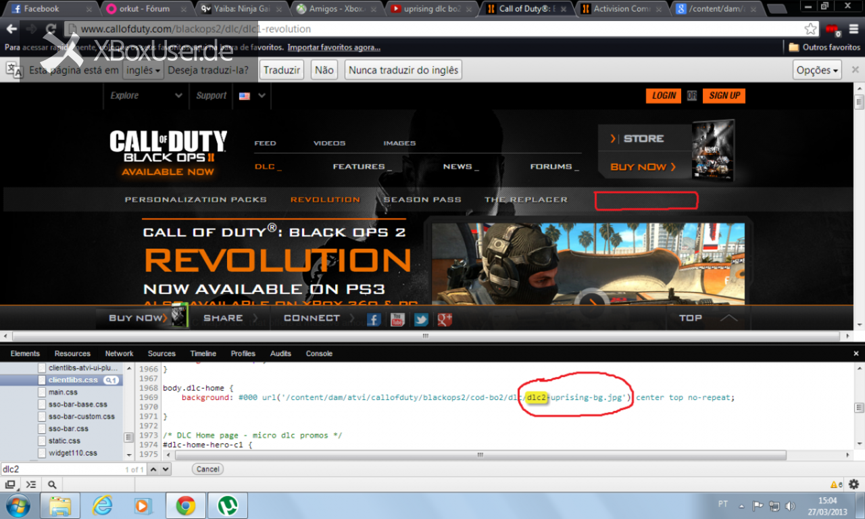Open the Console DevTools tab
The width and height of the screenshot is (865, 519).
coord(319,353)
